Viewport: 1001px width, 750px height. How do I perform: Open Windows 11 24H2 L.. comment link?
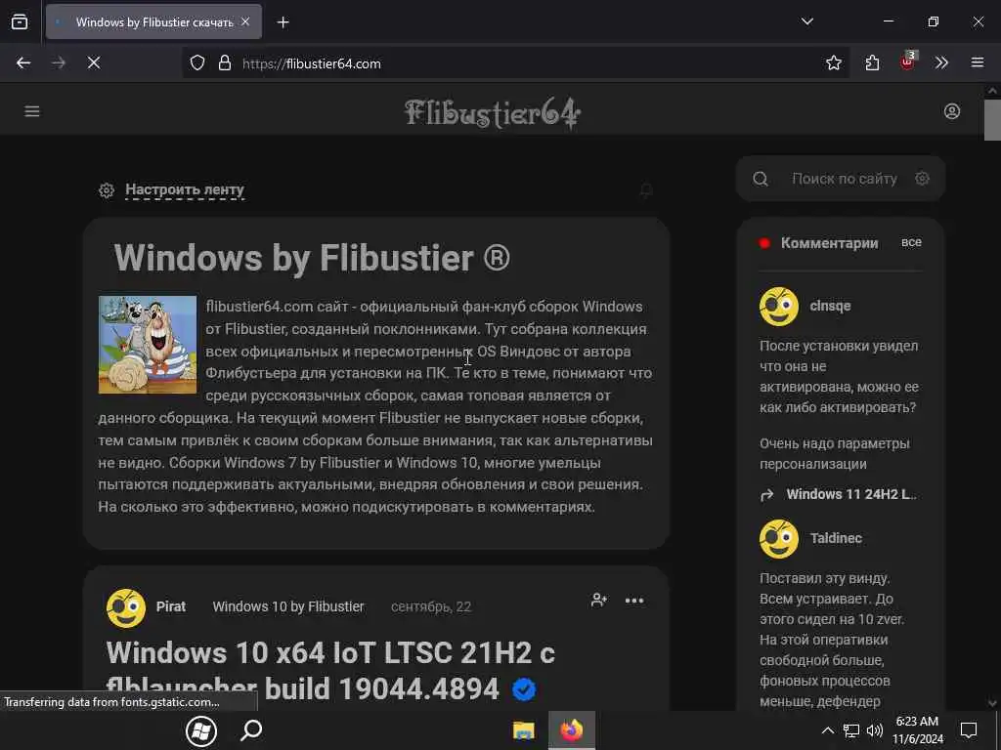point(851,494)
